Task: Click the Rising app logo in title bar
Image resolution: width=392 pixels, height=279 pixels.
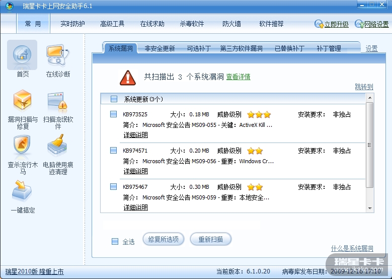Action: click(x=9, y=6)
